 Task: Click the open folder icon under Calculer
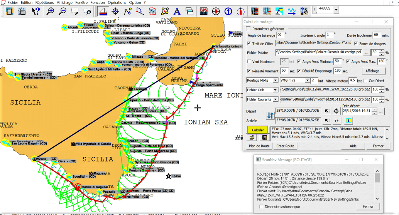[x=252, y=138]
